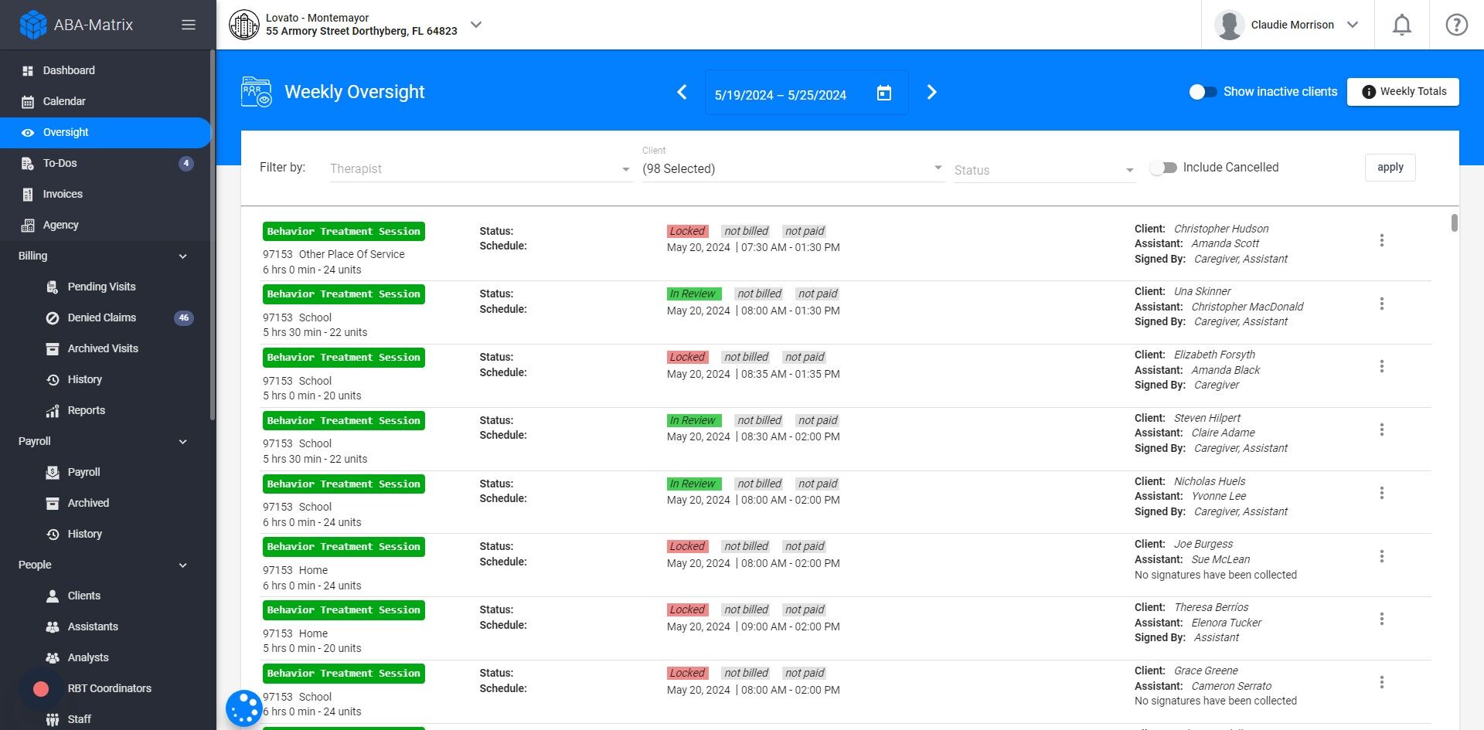Click Behavior Treatment Session for Christopher Hudson
Screen dimensions: 1484x730
click(x=344, y=232)
